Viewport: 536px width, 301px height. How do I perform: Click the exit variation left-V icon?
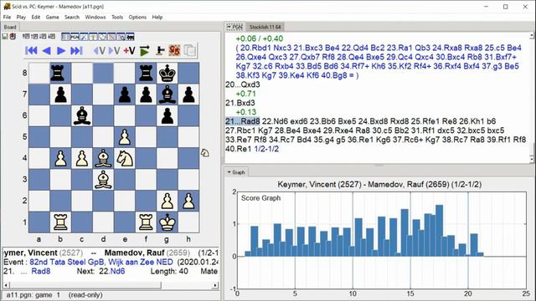99,50
